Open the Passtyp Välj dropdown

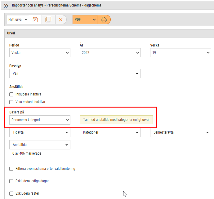point(75,73)
